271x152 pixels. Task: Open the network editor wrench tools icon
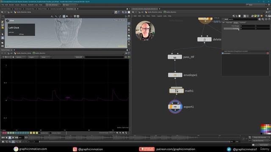[x=234, y=16]
